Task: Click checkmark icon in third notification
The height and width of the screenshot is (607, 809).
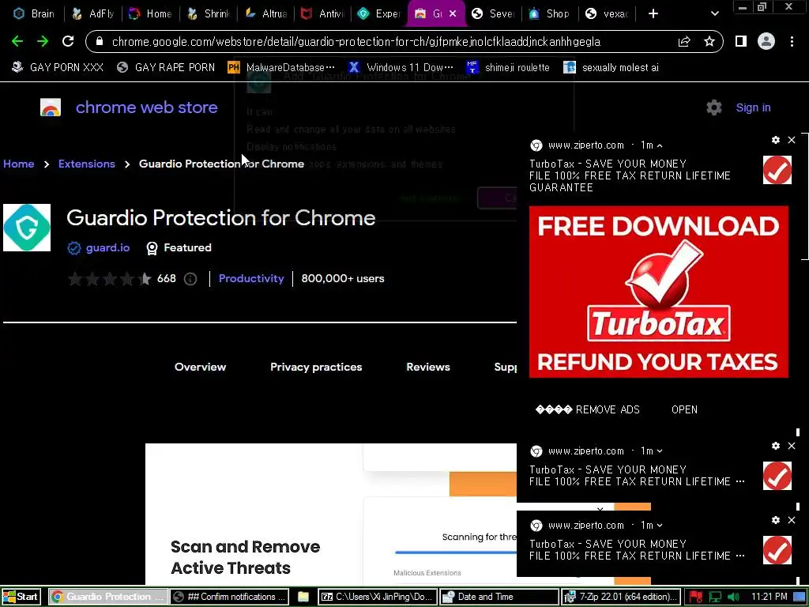Action: (x=777, y=550)
